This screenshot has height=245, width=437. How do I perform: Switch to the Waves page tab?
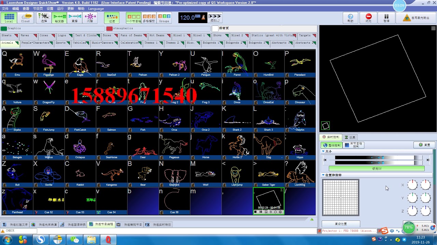point(29,36)
